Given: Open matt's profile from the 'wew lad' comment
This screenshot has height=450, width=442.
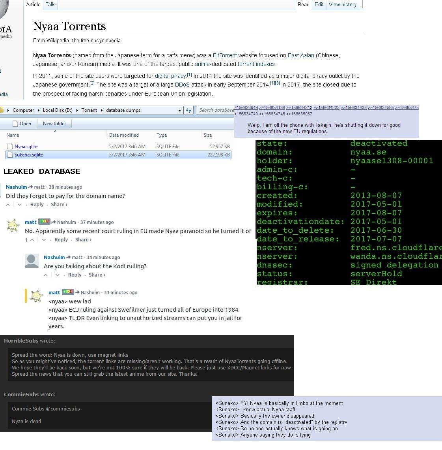Looking at the screenshot, I should click(54, 293).
